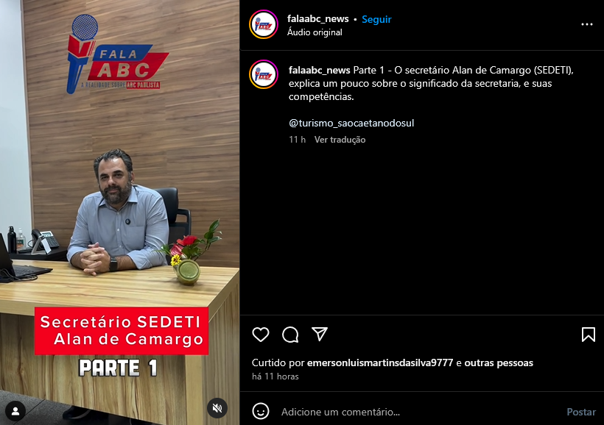Like the post with the heart icon

pos(261,335)
